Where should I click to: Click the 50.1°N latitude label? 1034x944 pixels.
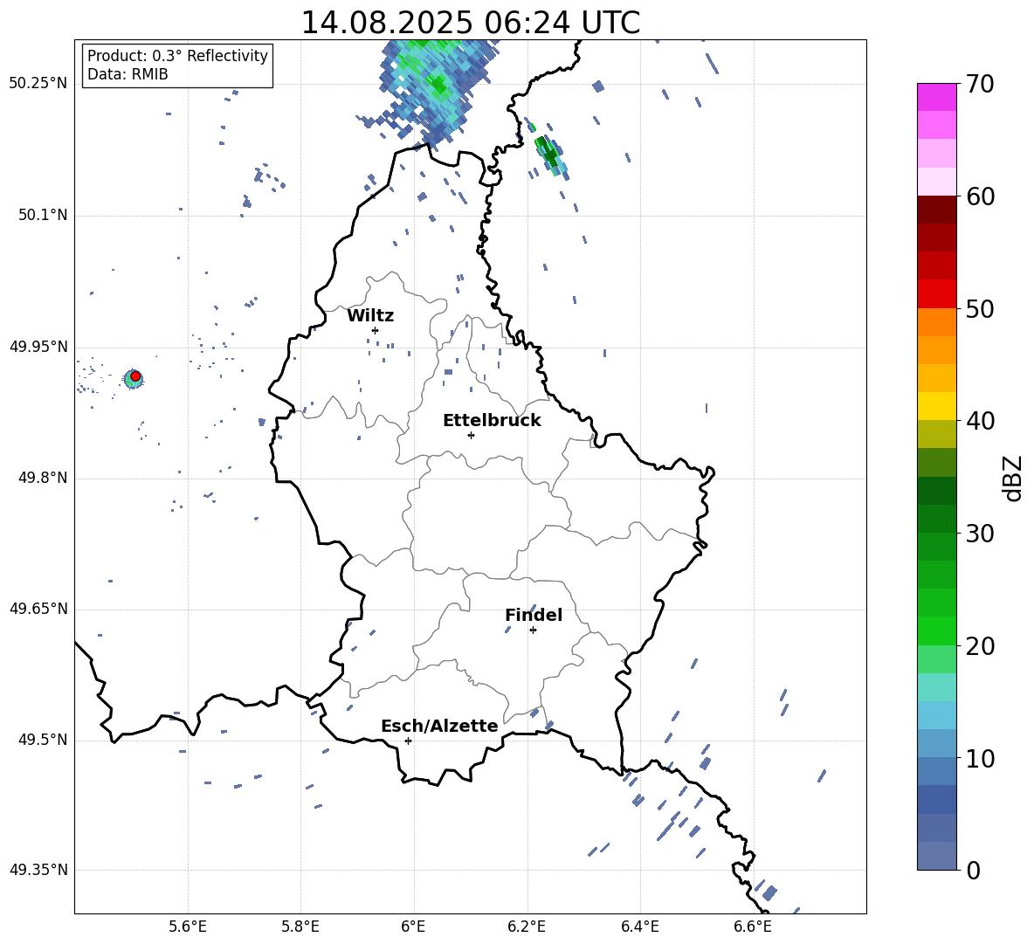click(42, 215)
